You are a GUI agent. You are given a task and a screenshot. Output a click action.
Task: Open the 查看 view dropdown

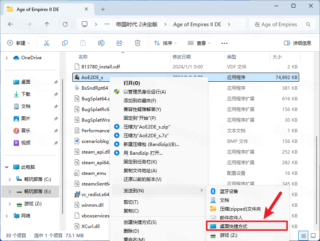[x=199, y=43]
